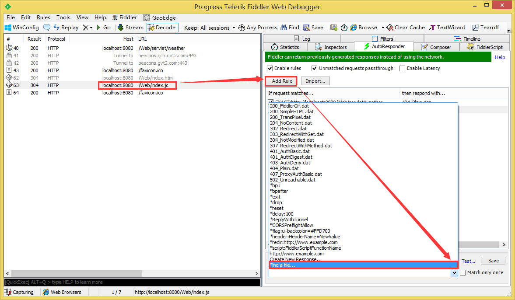Toggle the Match only once checkbox
Screen dimensions: 515x300
(463, 272)
